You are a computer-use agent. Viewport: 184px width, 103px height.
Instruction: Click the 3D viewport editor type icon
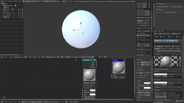pos(26,57)
